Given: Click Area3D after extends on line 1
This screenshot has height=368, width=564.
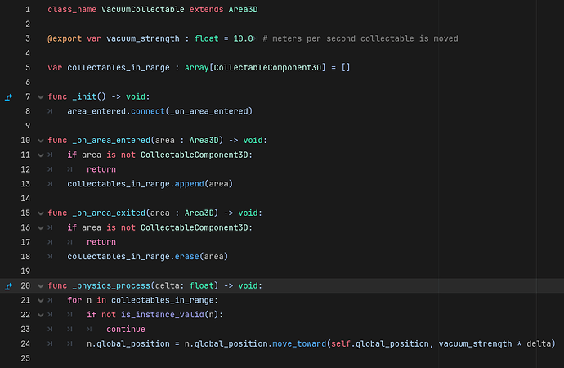Looking at the screenshot, I should coord(243,9).
